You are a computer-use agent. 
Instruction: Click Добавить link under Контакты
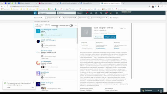pos(117,48)
